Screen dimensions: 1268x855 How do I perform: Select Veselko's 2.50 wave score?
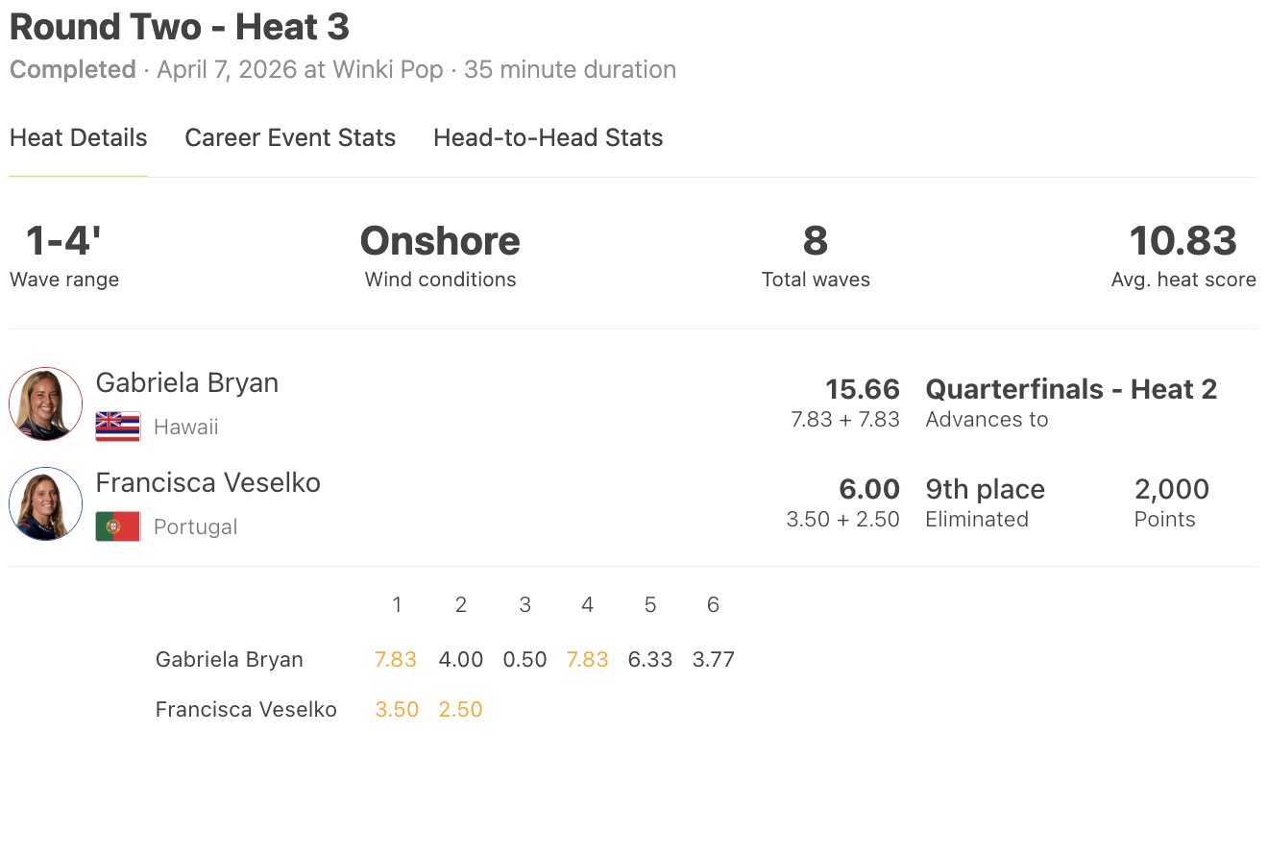[x=460, y=710]
